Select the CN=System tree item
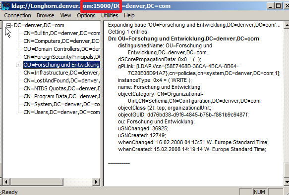289x195 pixels. 62,104
